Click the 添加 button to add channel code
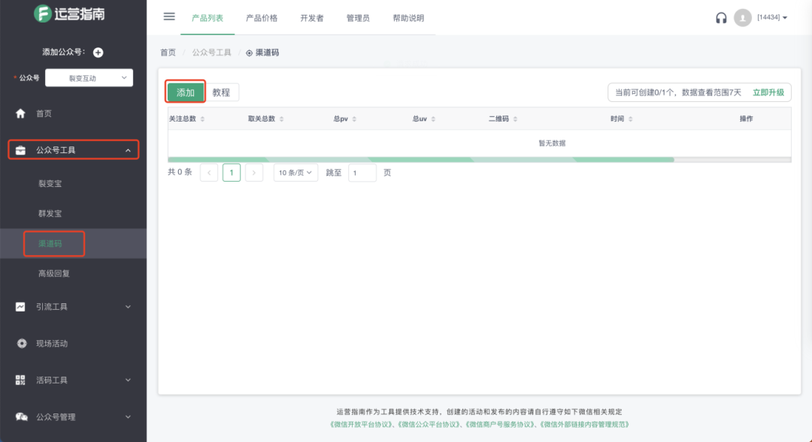 pos(185,92)
